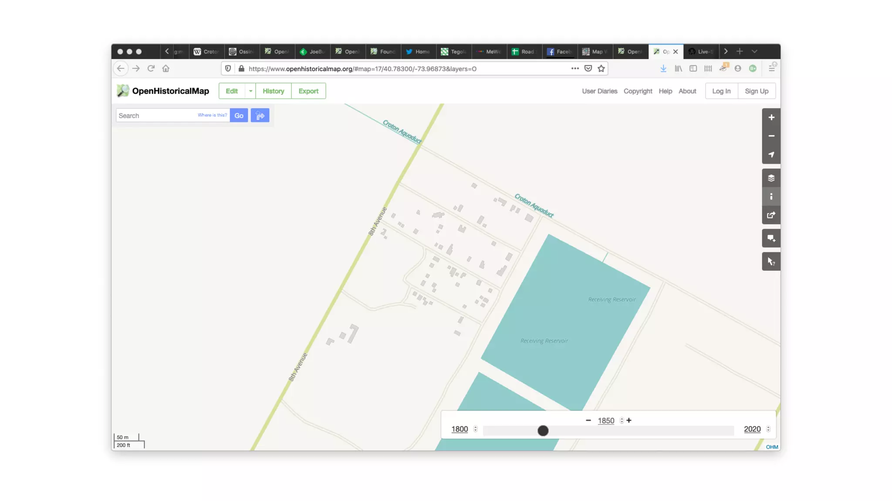
Task: Click the Log In button
Action: tap(721, 91)
